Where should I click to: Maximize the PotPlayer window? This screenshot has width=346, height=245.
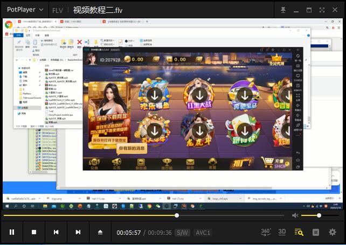309,10
